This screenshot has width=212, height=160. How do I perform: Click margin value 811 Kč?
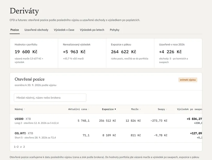coord(136,135)
